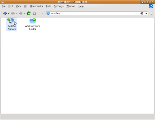Viewport: 155px width, 120px height.
Task: Clear the location bar text
Action: tap(142, 13)
